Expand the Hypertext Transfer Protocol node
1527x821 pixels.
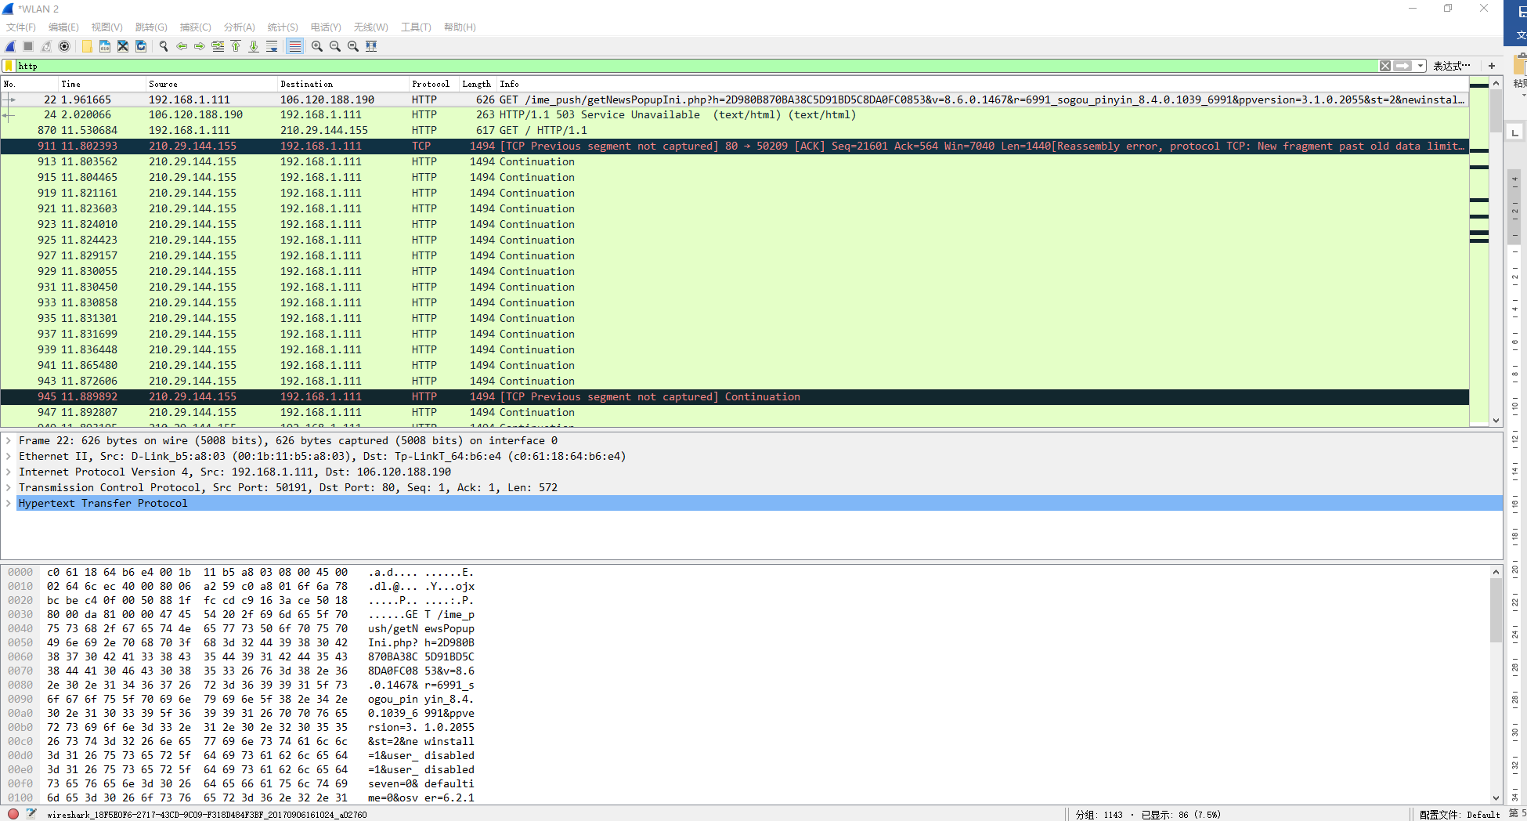[9, 503]
